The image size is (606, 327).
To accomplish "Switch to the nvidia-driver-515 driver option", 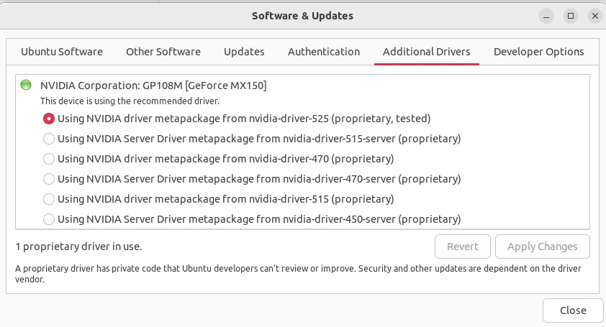I will [49, 198].
